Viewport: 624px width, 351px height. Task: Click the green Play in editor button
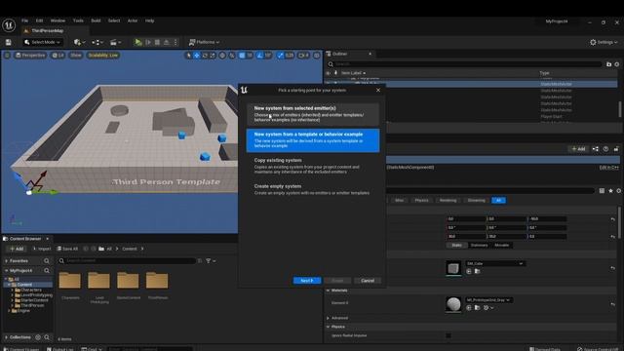tap(137, 42)
